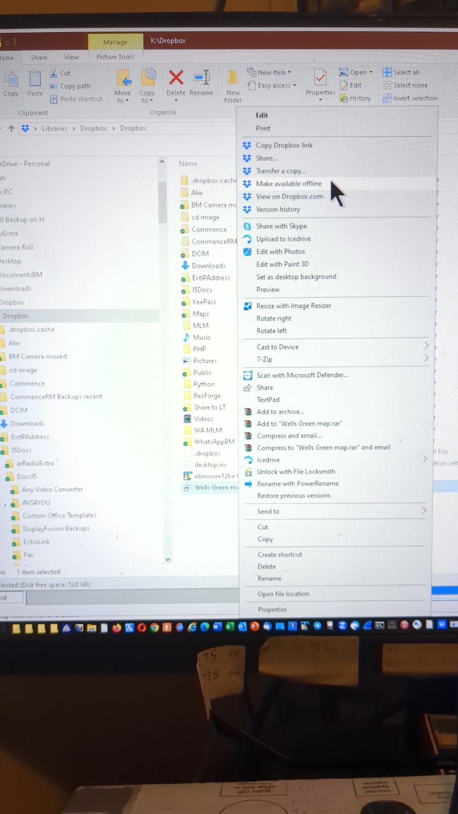Click Select none in the ribbon
458x814 pixels.
405,85
